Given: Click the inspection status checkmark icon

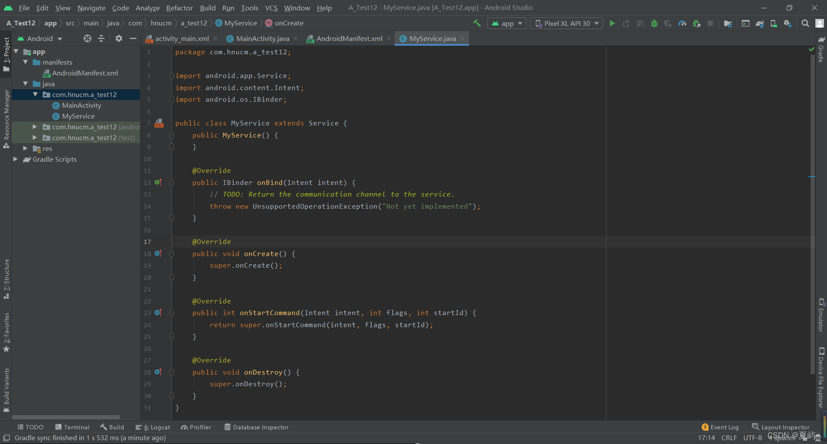Looking at the screenshot, I should coord(812,50).
